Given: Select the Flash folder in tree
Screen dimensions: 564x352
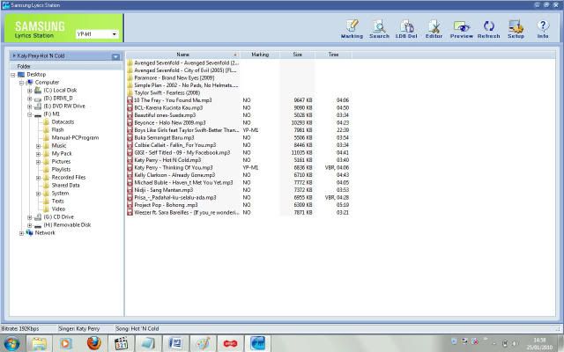Looking at the screenshot, I should click(x=57, y=130).
